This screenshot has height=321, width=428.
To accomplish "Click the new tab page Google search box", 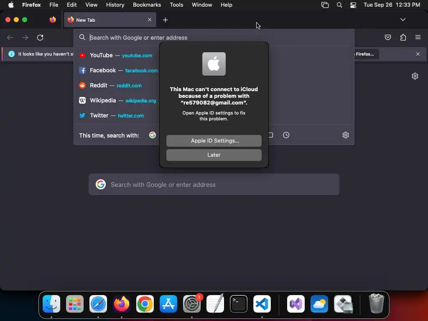I will (x=214, y=184).
